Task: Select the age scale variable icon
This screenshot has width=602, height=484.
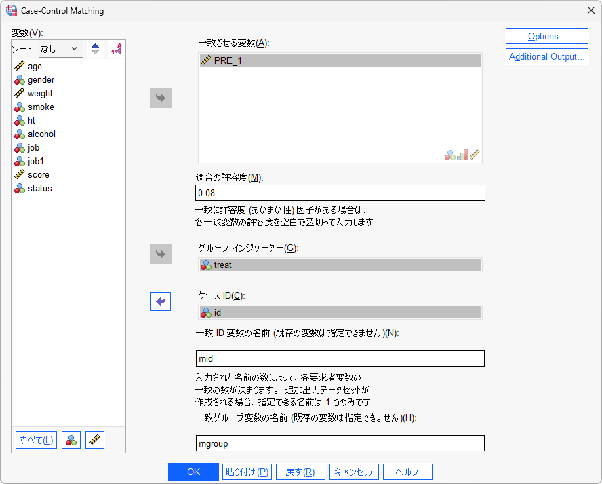Action: [x=20, y=66]
